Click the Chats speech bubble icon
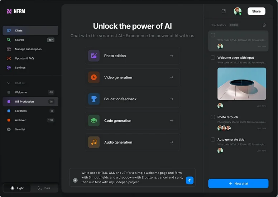This screenshot has height=197, width=278. pyautogui.click(x=9, y=30)
